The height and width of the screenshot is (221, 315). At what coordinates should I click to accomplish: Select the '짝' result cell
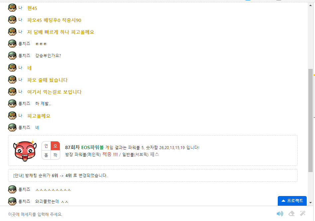point(55,155)
